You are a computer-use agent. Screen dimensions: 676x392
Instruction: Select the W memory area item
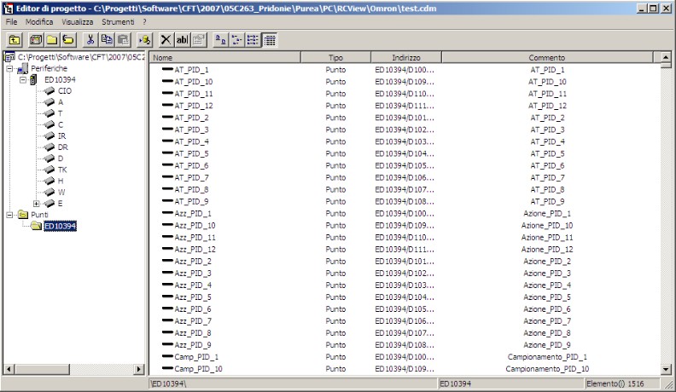[61, 192]
